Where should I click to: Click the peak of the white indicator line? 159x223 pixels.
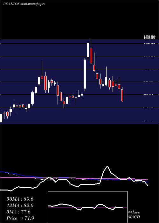point(107,166)
